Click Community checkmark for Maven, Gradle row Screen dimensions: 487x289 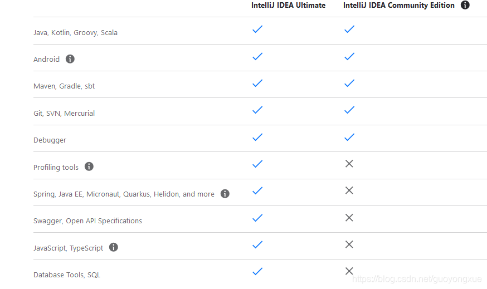point(349,84)
